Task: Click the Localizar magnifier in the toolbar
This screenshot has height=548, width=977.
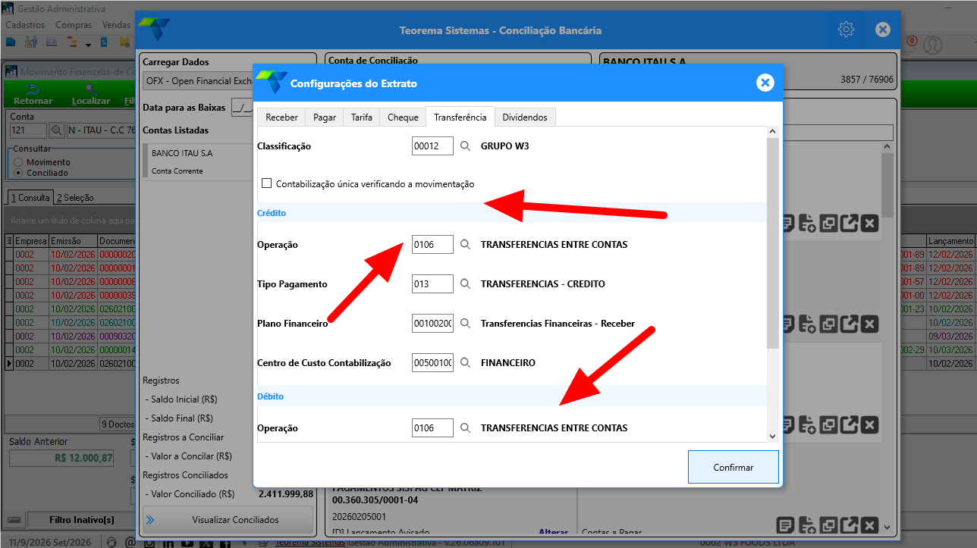Action: coord(90,89)
